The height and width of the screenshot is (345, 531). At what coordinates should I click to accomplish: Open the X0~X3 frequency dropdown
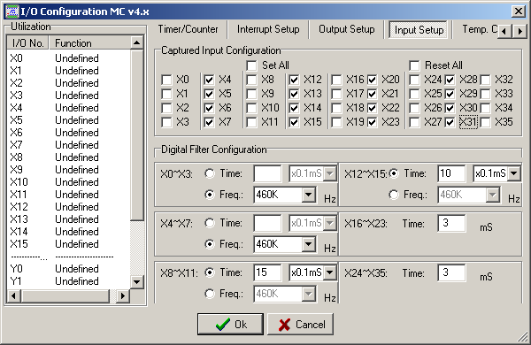click(309, 195)
